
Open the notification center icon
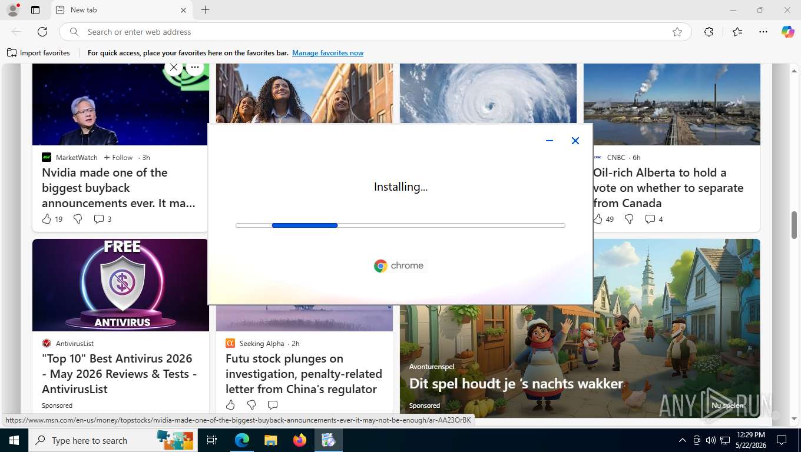(x=782, y=440)
